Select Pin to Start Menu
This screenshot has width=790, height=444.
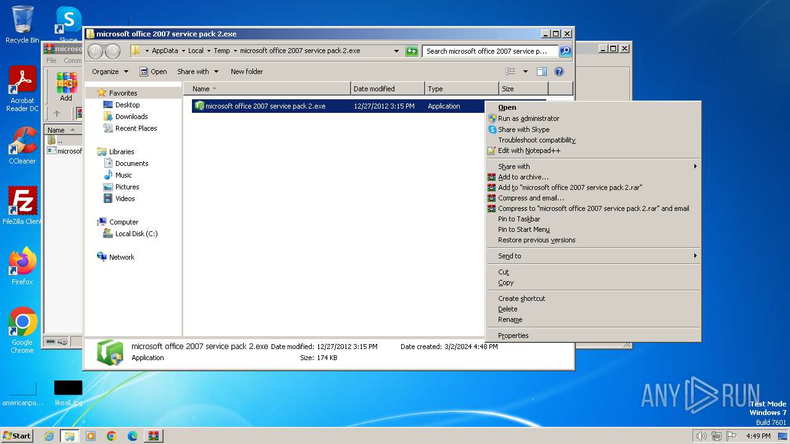[x=593, y=229]
